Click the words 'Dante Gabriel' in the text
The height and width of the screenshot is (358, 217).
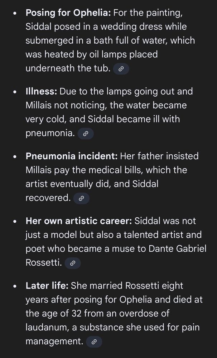178,249
